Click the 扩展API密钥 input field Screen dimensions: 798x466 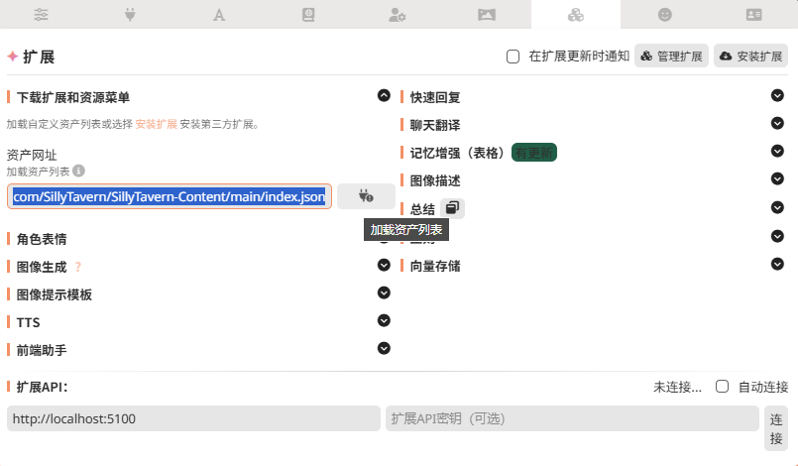click(x=572, y=418)
